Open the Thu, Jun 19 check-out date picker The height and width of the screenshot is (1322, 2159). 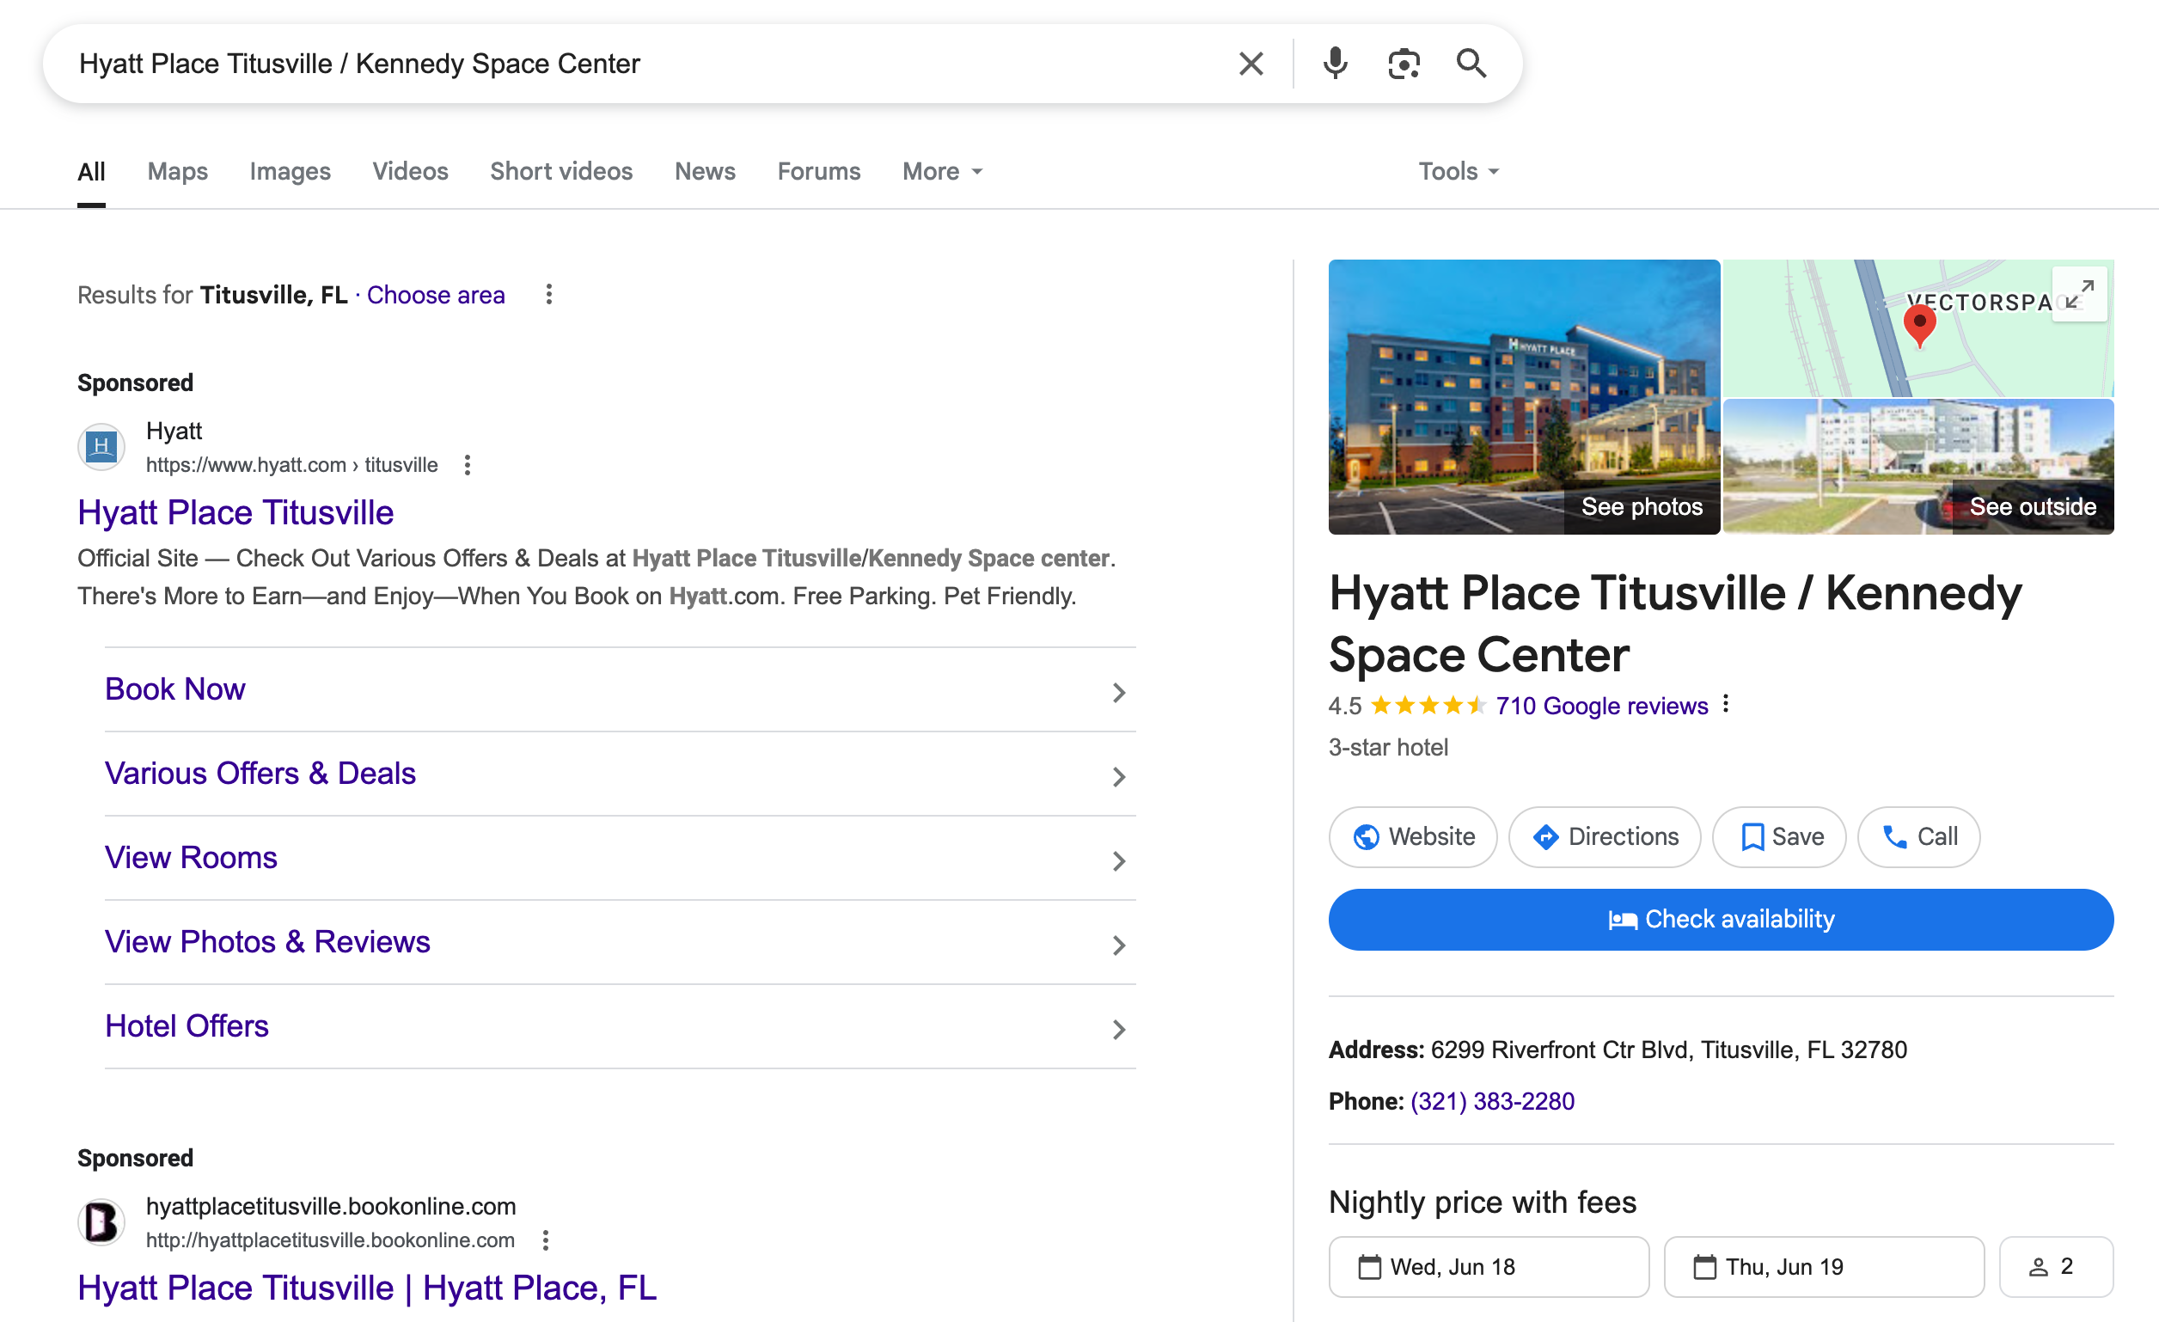[x=1824, y=1266]
